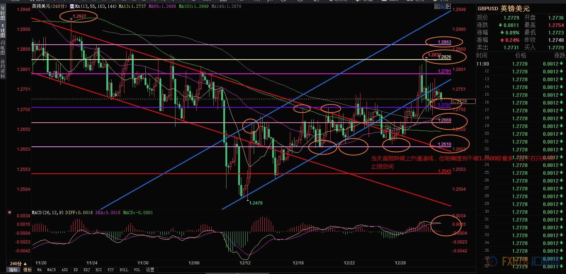Click the DIFF:0.0018 value
The width and height of the screenshot is (566, 274).
[79, 213]
